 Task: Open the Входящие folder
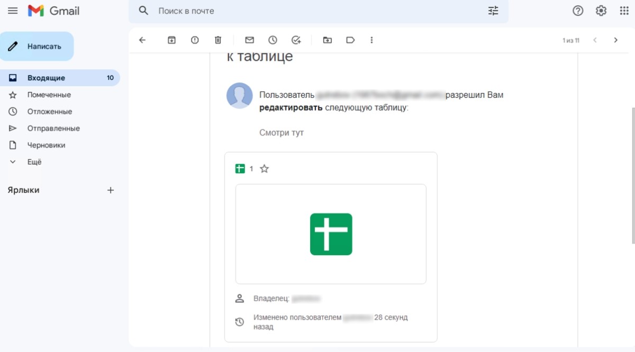(46, 78)
